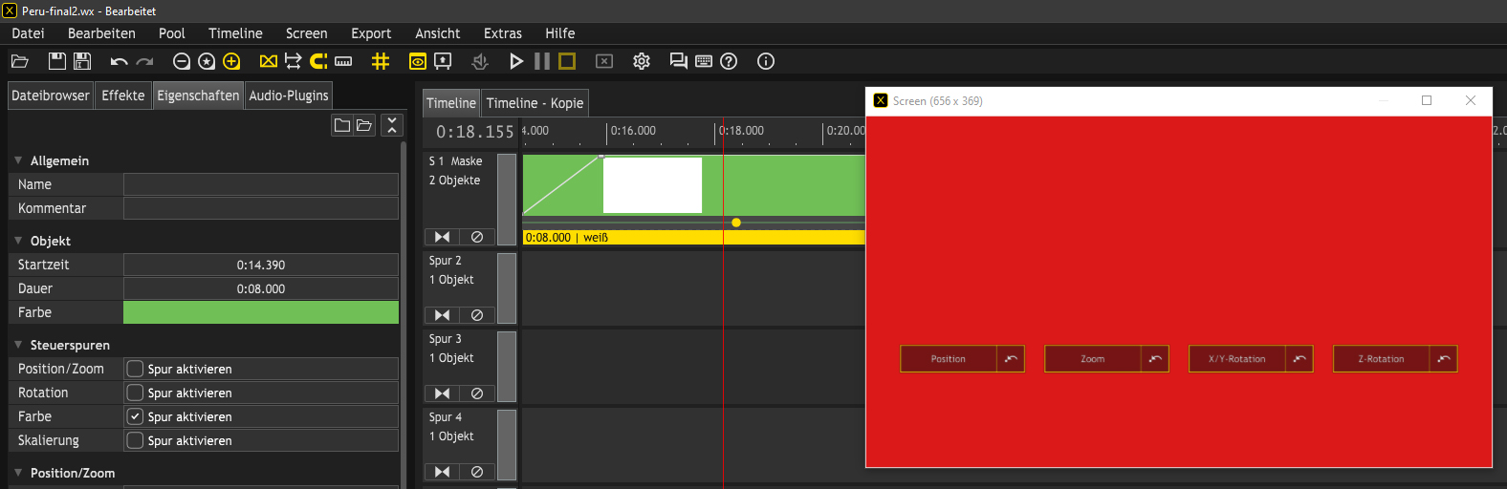Open the Timeline menu in the menu bar
The image size is (1507, 489).
tap(235, 33)
